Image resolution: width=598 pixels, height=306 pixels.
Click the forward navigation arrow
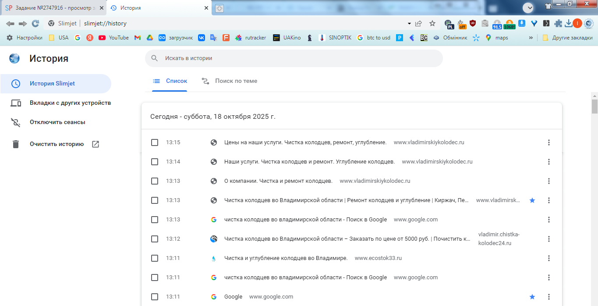23,24
